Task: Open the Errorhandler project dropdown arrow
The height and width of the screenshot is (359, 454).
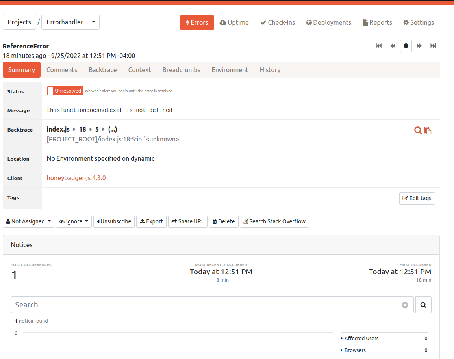Action: [94, 22]
